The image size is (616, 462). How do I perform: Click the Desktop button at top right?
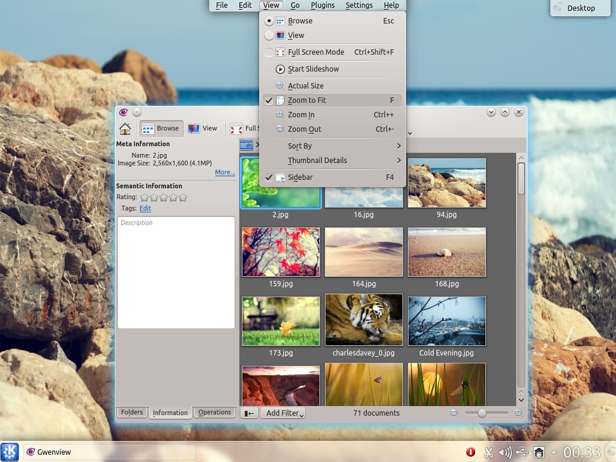pos(581,8)
